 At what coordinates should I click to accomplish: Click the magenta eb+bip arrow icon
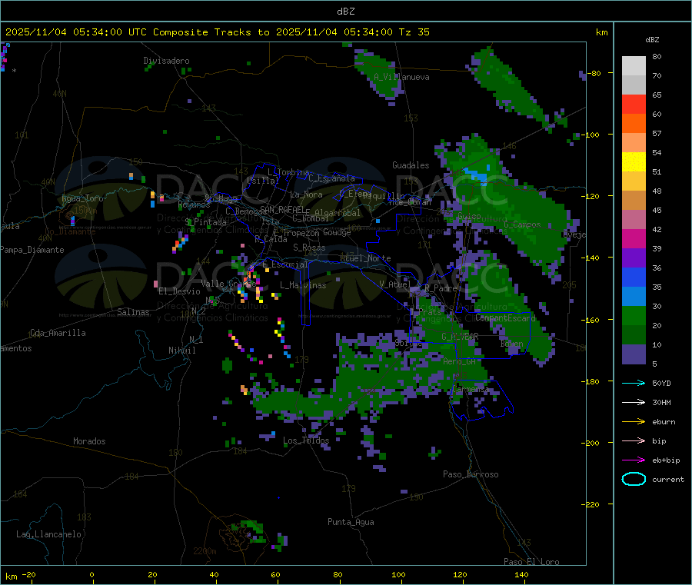point(634,460)
